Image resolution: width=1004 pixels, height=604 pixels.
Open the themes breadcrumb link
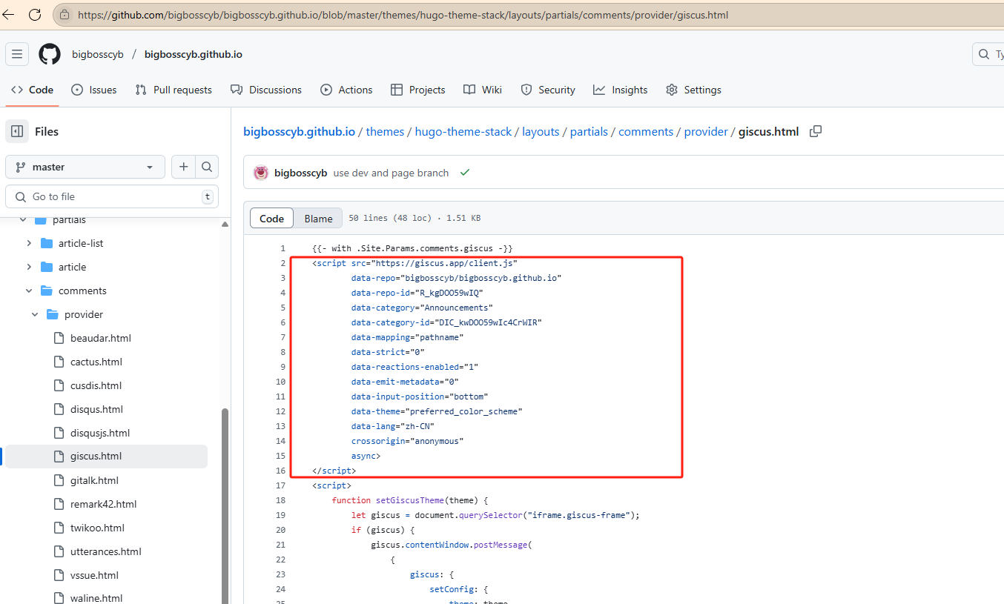[385, 131]
